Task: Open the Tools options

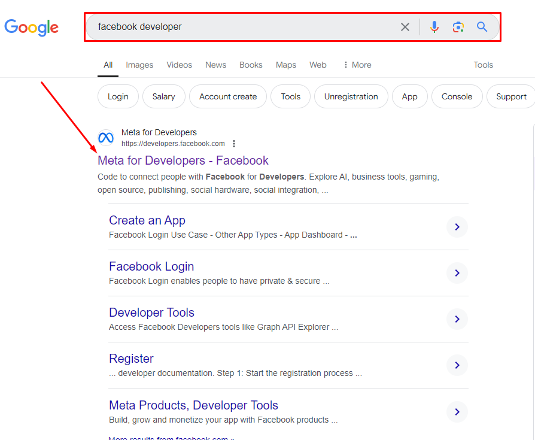Action: coord(483,65)
